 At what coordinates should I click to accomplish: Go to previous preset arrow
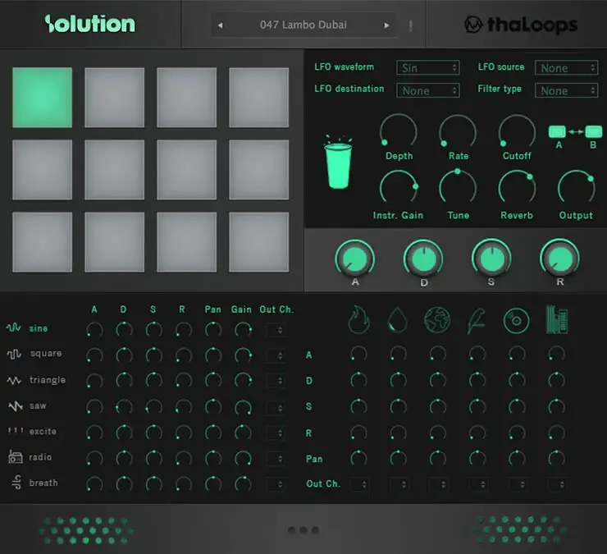[220, 25]
